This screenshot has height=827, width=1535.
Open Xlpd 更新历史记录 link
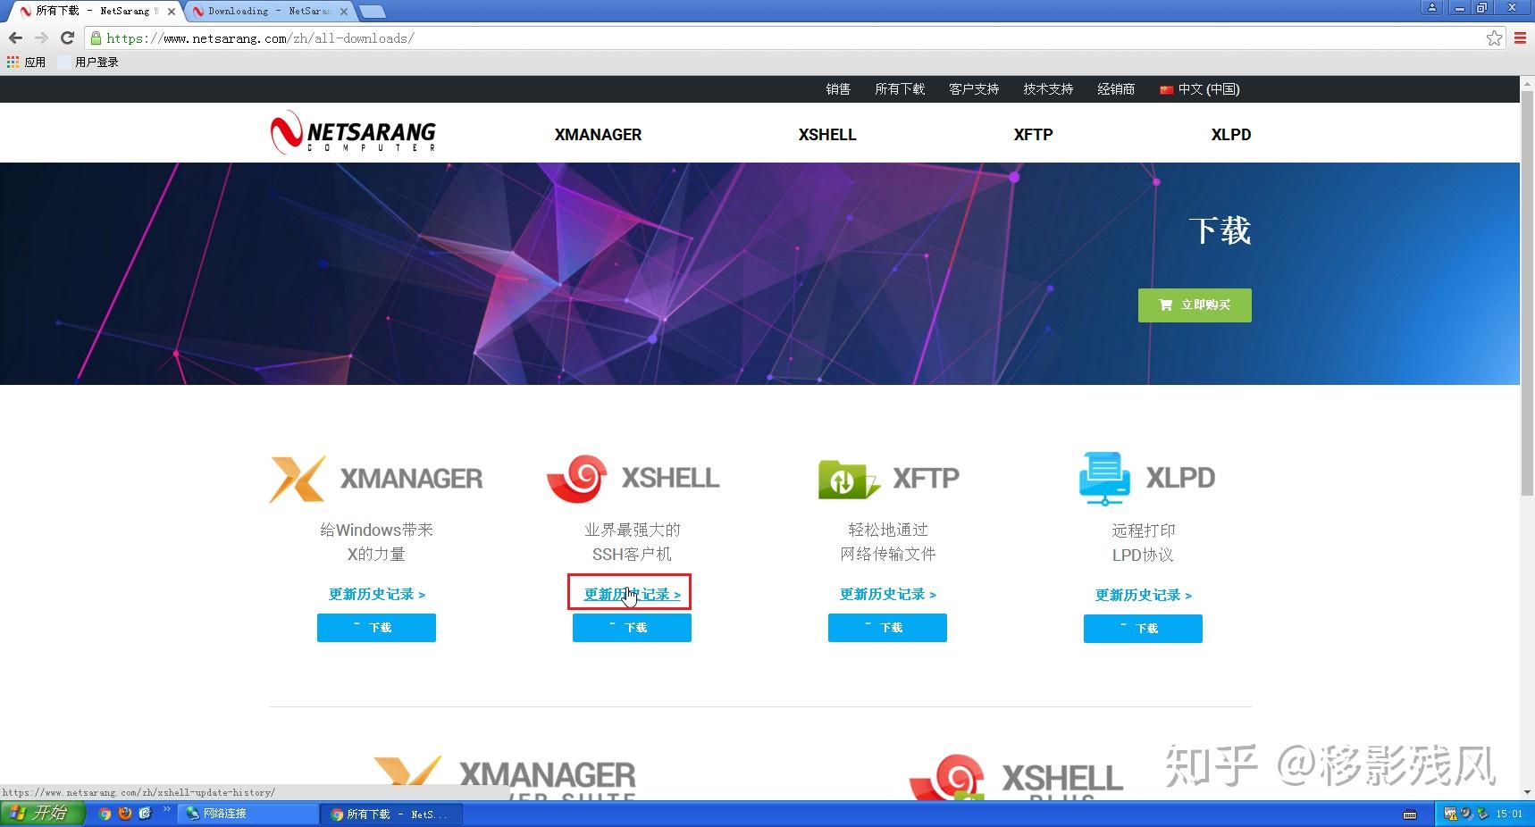tap(1143, 595)
